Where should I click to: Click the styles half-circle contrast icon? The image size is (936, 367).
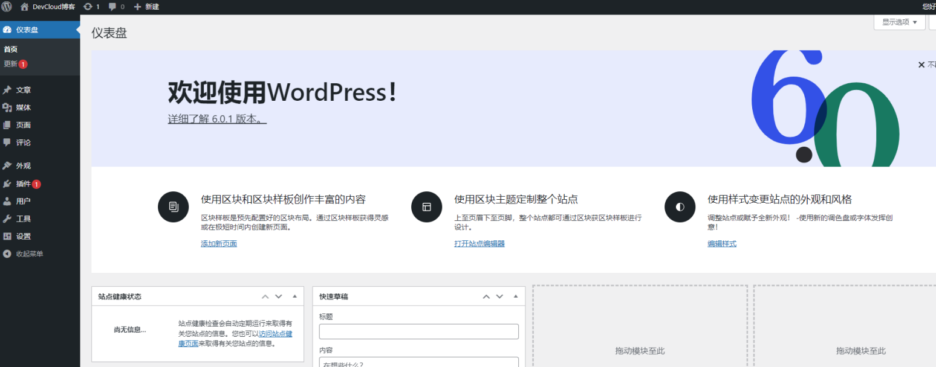coord(680,207)
